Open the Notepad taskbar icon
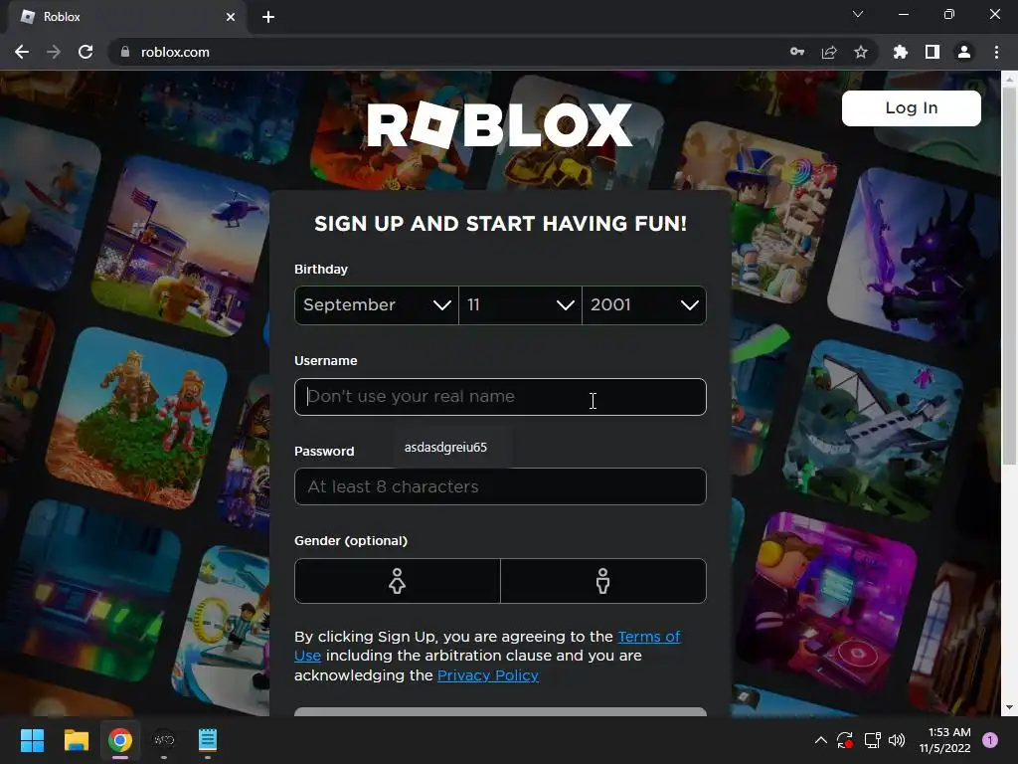 click(208, 740)
